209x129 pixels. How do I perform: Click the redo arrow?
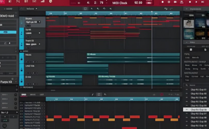click(171, 9)
